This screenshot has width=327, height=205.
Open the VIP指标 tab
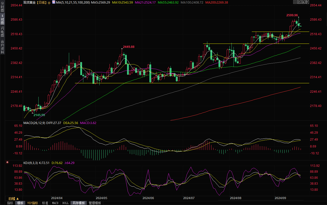[33, 203]
